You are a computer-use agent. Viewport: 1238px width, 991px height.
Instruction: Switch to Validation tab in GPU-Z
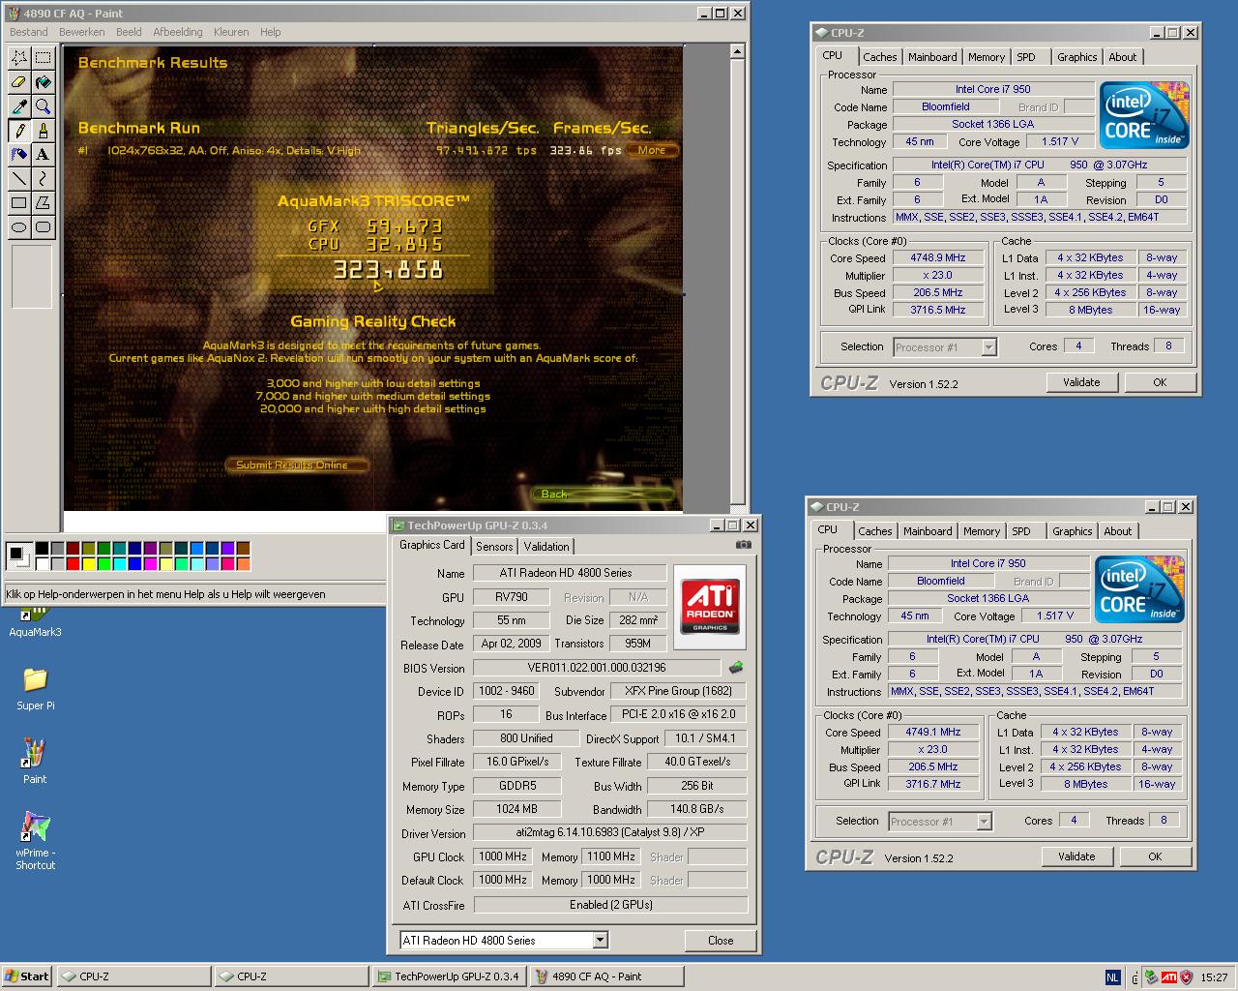point(546,547)
